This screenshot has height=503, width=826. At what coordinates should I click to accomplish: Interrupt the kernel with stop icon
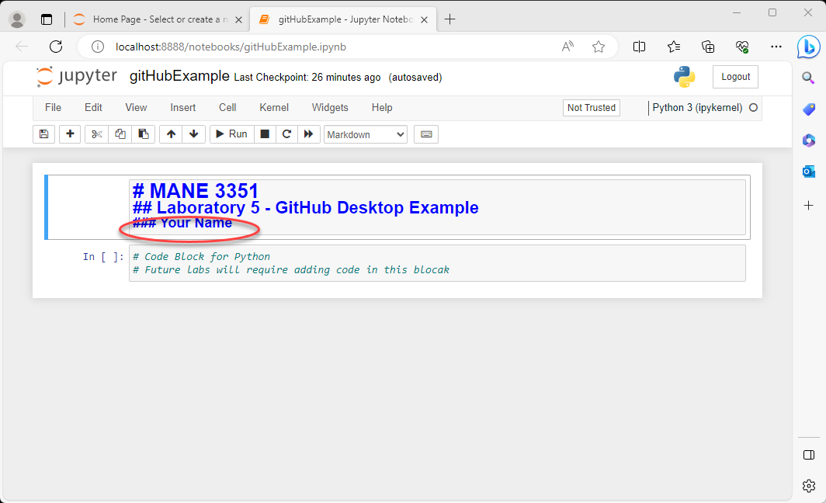pyautogui.click(x=265, y=134)
